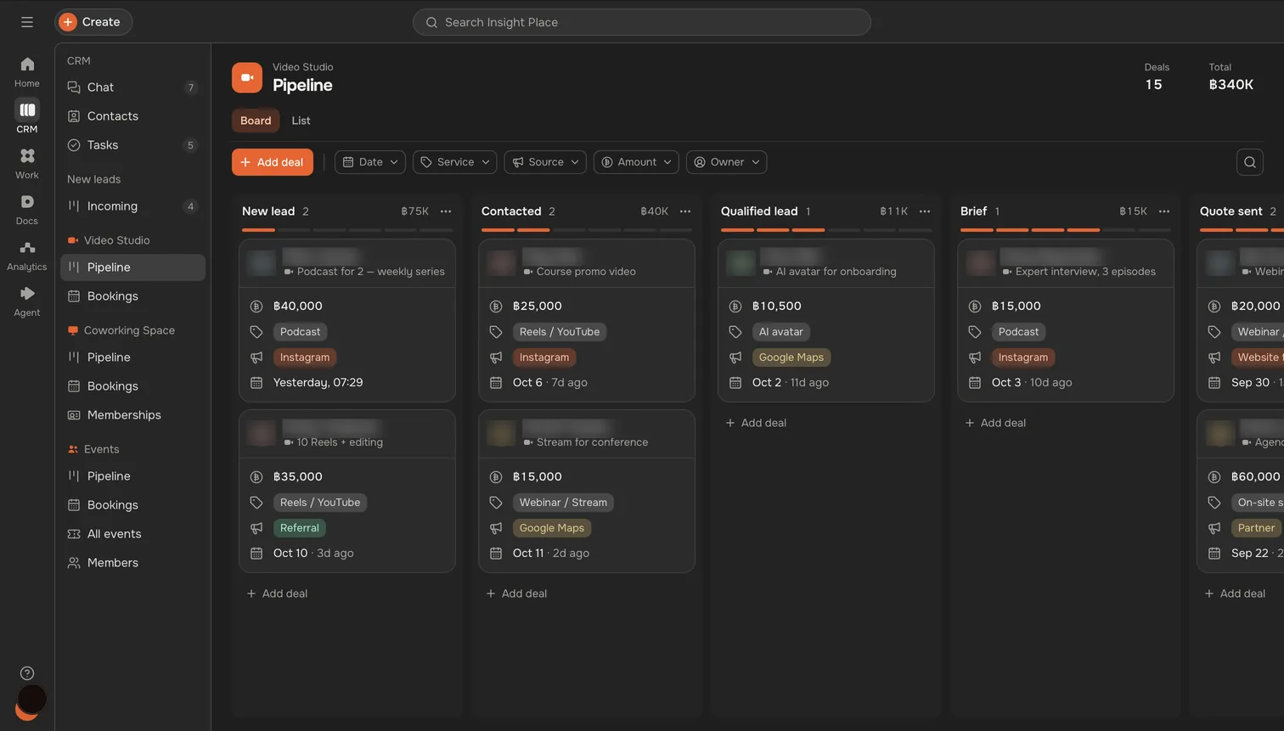Open Members under Events

coord(132,563)
